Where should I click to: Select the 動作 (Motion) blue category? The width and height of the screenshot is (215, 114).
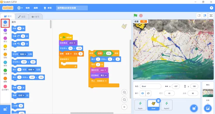tap(5, 23)
